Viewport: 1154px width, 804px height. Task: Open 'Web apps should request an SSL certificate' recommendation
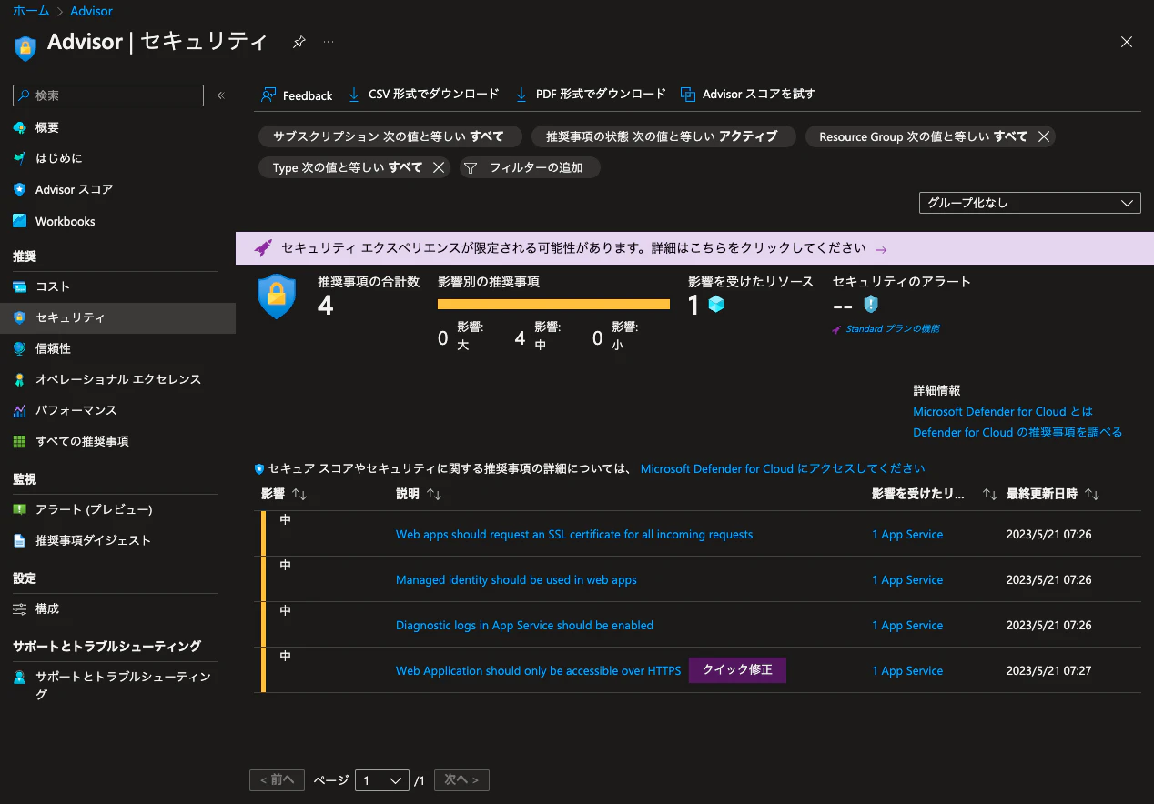click(574, 534)
